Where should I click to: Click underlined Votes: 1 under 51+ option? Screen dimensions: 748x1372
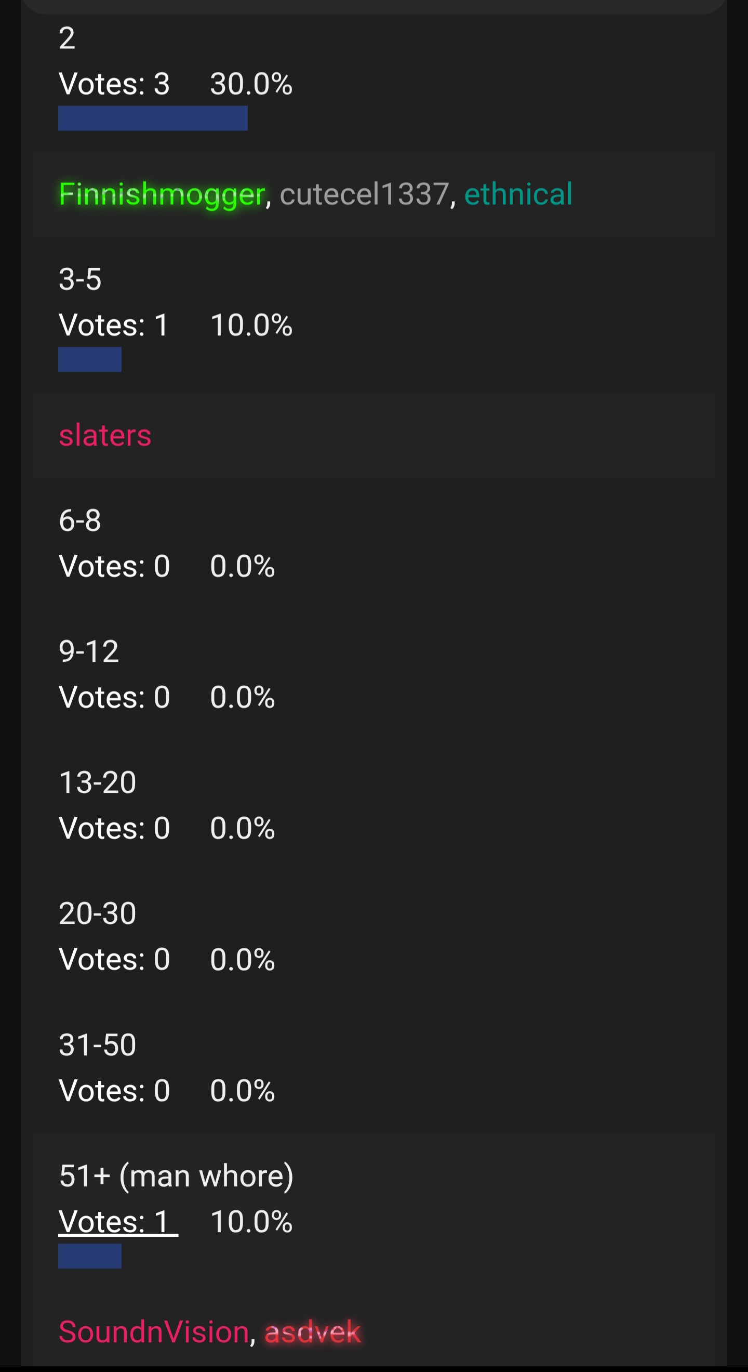point(118,1221)
